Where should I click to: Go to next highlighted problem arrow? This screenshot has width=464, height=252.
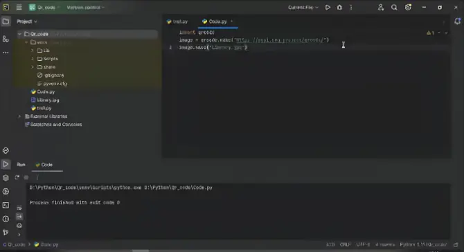446,33
